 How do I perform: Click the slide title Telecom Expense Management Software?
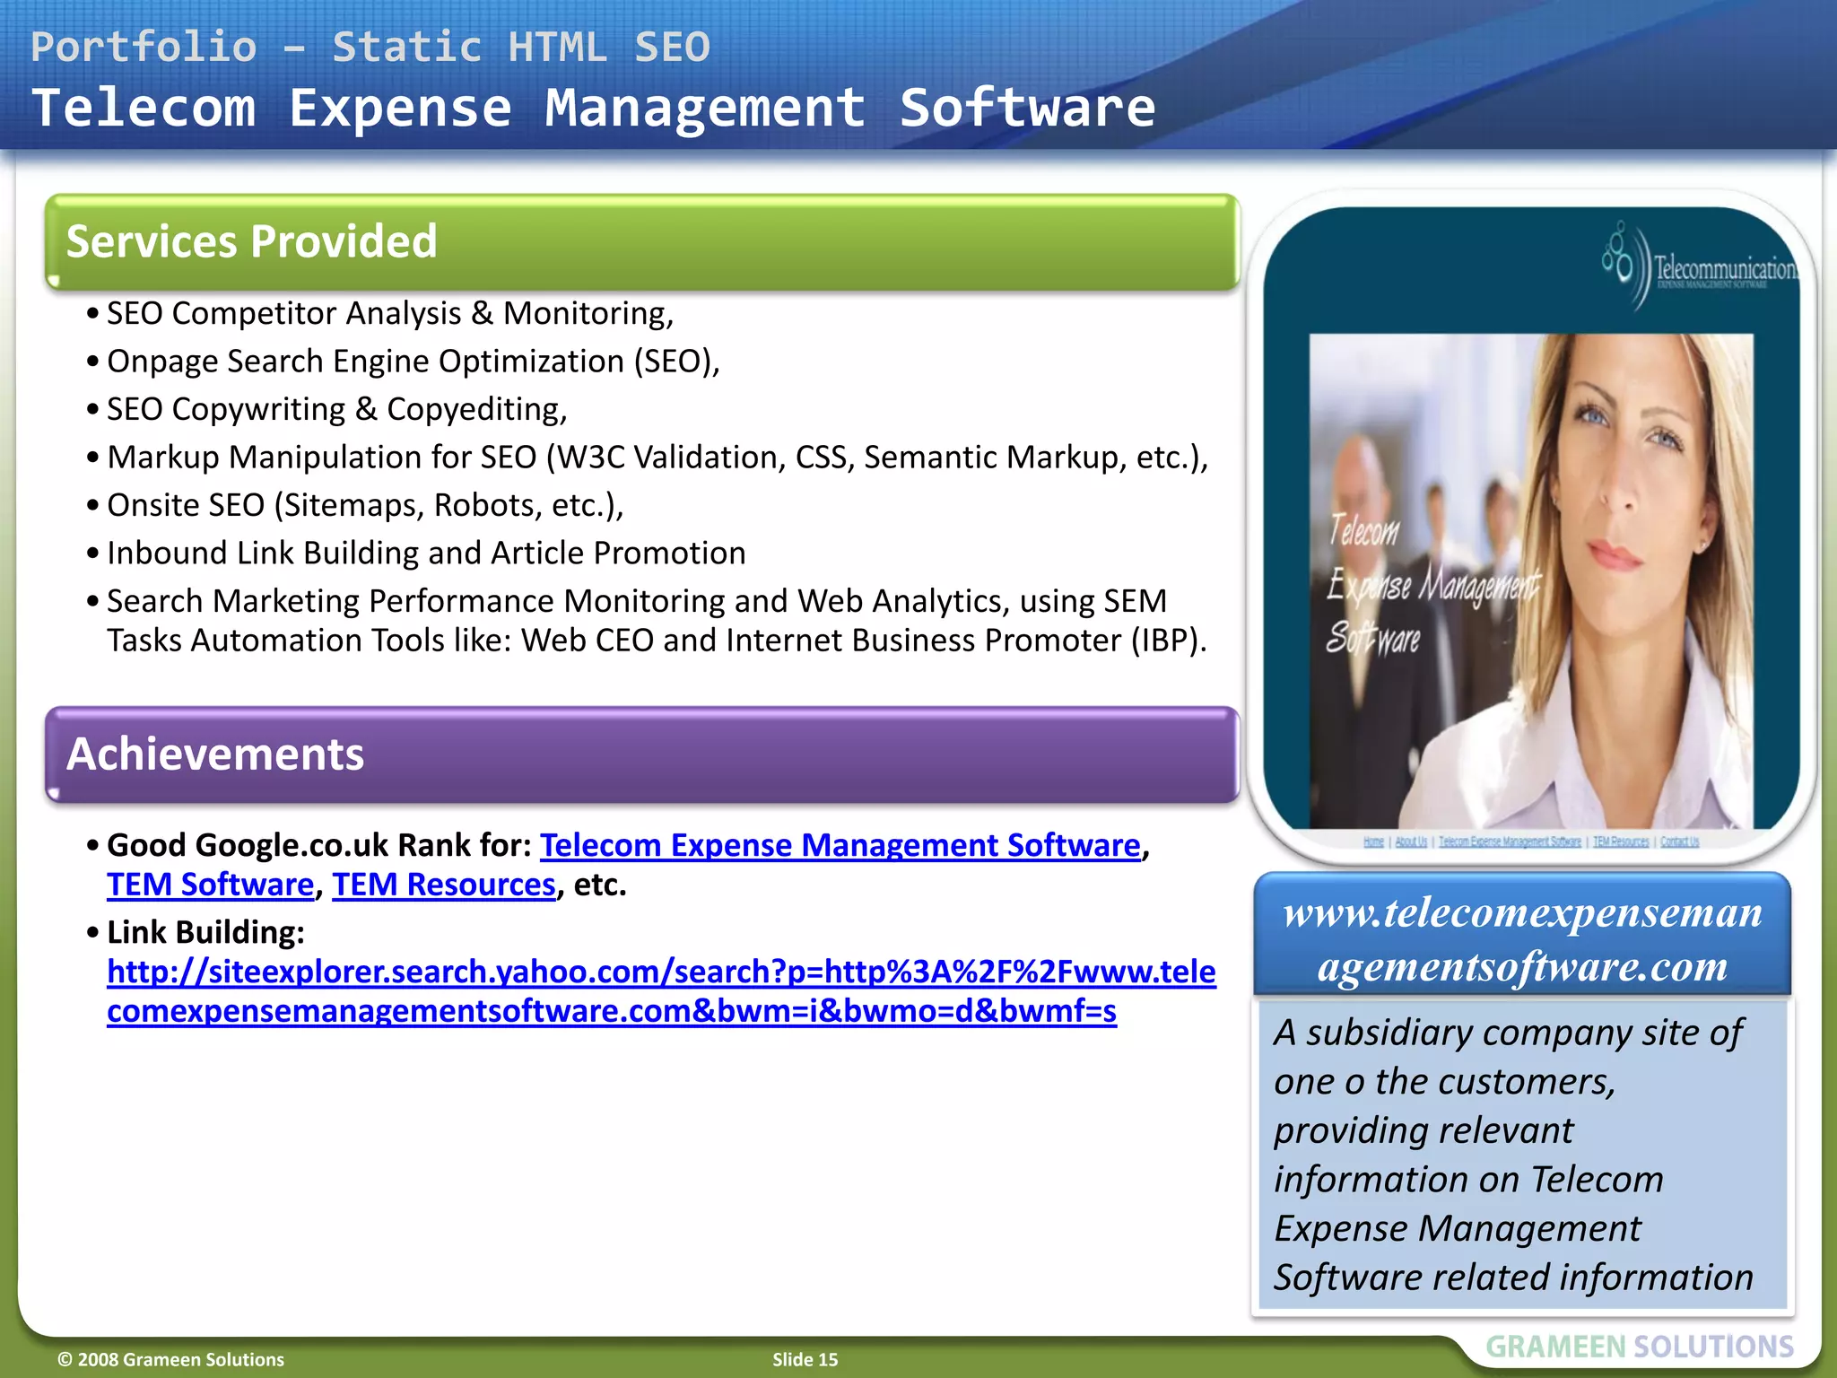point(594,108)
